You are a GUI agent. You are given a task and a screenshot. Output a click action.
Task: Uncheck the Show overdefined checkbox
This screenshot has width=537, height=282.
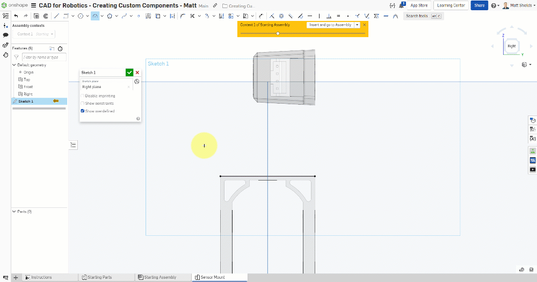pyautogui.click(x=82, y=111)
